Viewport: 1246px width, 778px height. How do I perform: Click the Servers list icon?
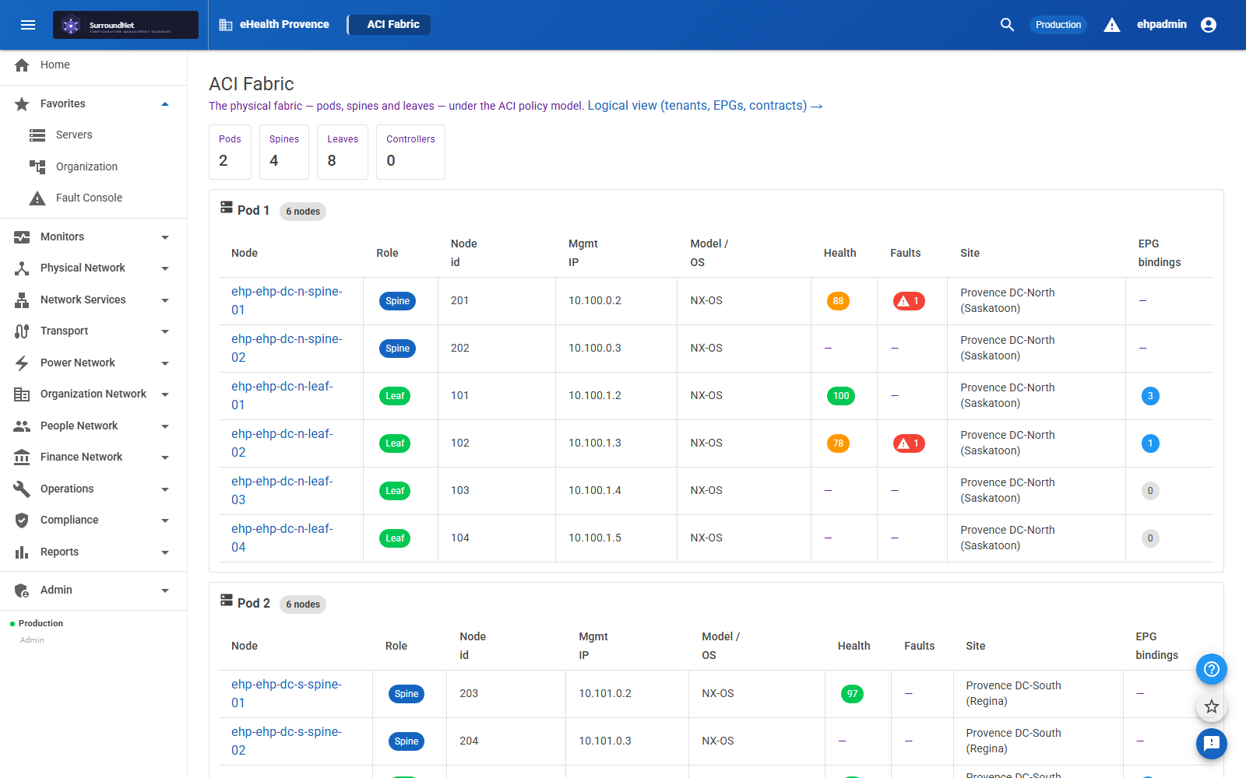pos(37,135)
